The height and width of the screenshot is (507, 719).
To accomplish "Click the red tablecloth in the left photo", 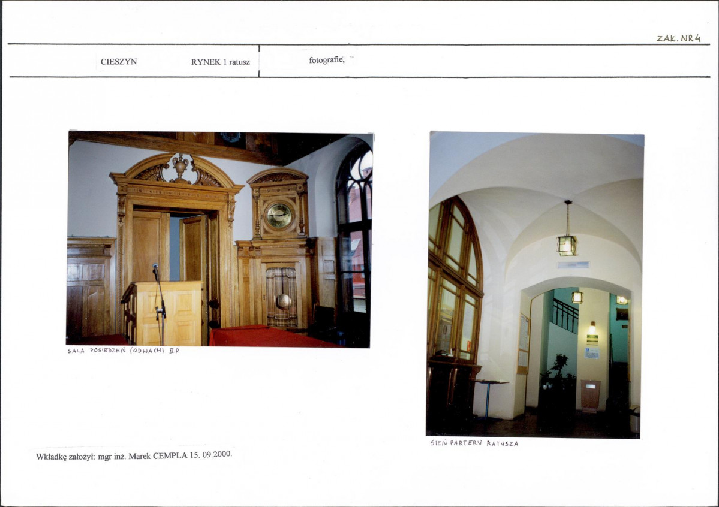I will (x=264, y=337).
